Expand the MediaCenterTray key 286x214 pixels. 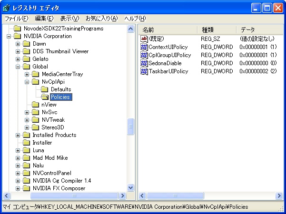pyautogui.click(x=27, y=74)
